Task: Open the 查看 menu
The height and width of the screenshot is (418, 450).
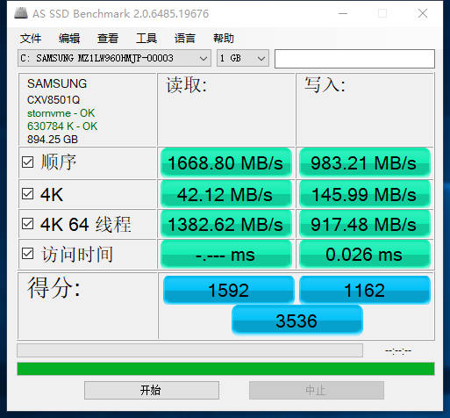Action: click(x=108, y=39)
